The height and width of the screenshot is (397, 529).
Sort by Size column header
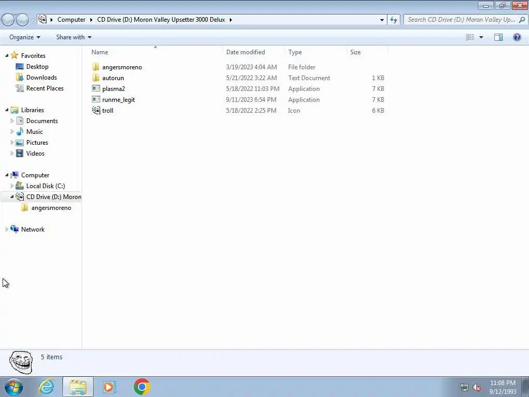(367, 52)
